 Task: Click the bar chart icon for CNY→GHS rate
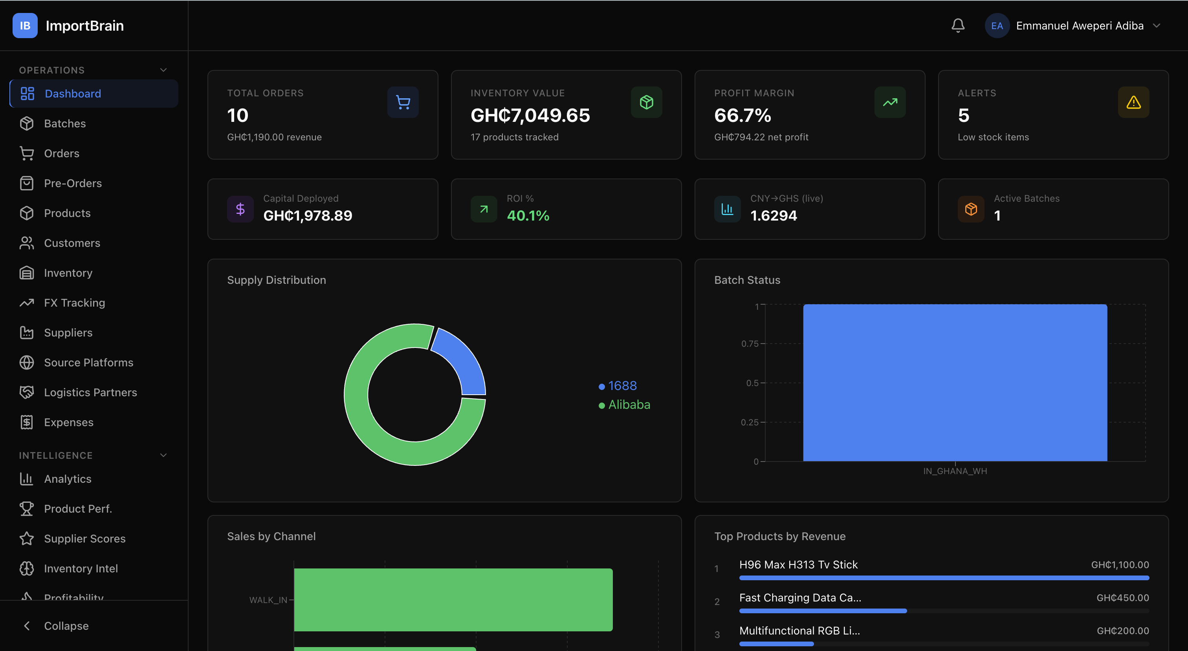click(x=727, y=209)
